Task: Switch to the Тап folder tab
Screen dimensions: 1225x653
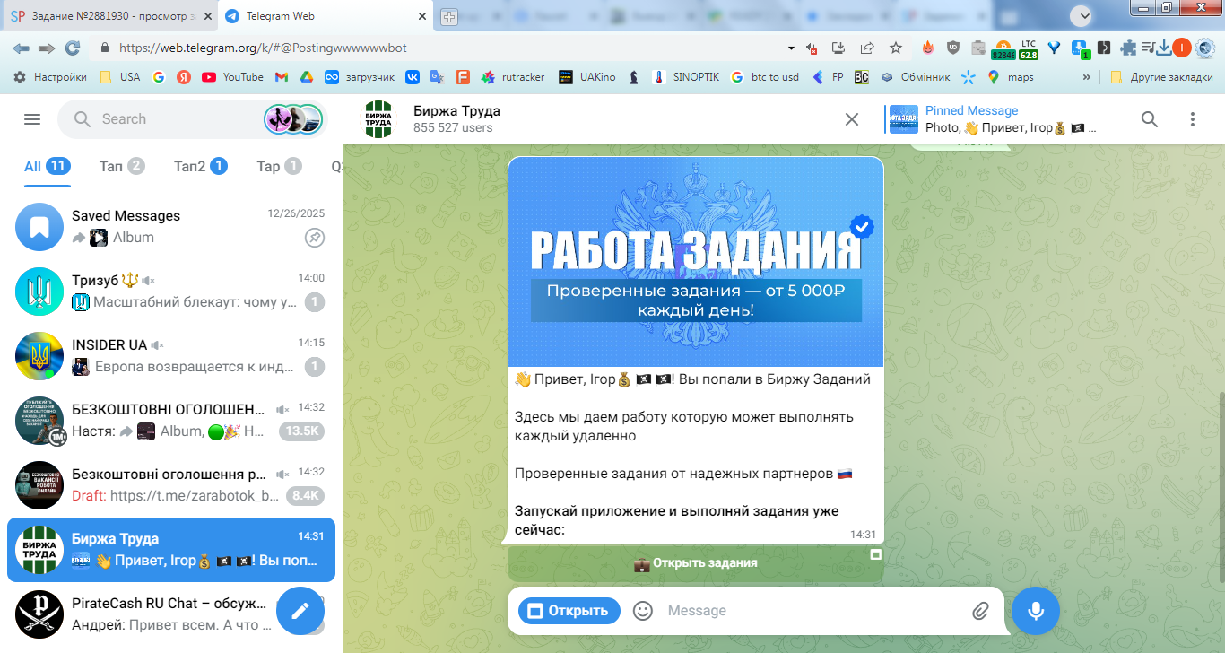Action: pos(122,166)
